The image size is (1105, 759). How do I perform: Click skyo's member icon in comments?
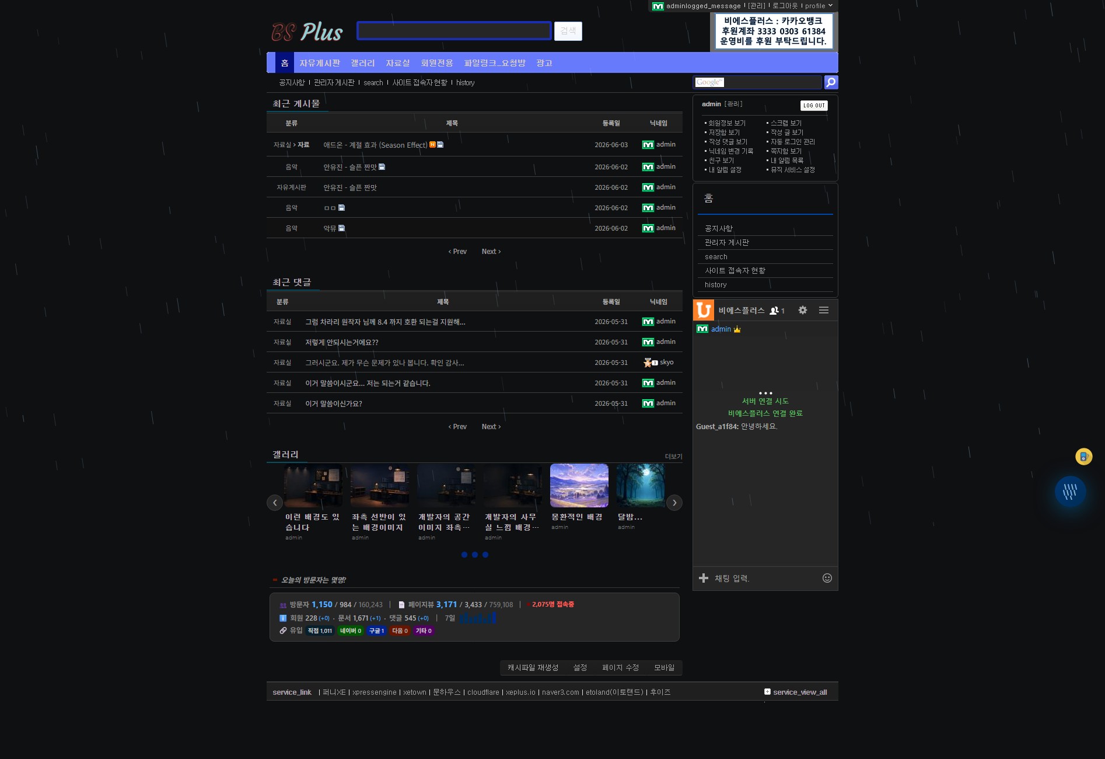pyautogui.click(x=651, y=363)
